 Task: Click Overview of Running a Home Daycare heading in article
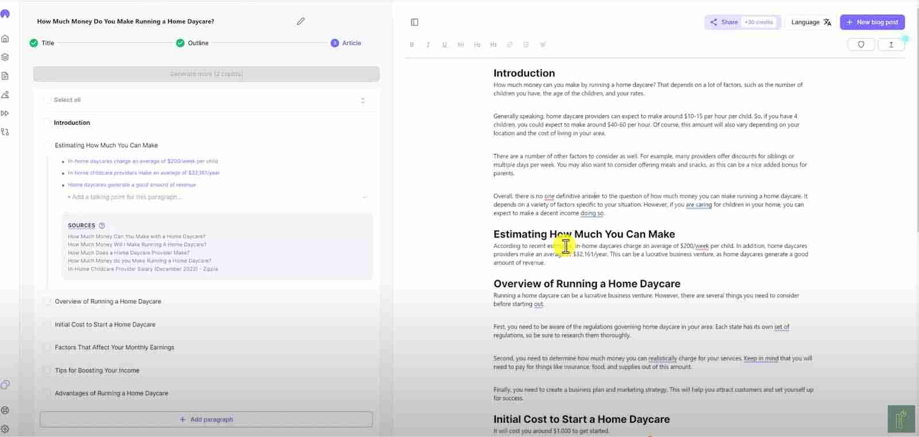click(587, 284)
